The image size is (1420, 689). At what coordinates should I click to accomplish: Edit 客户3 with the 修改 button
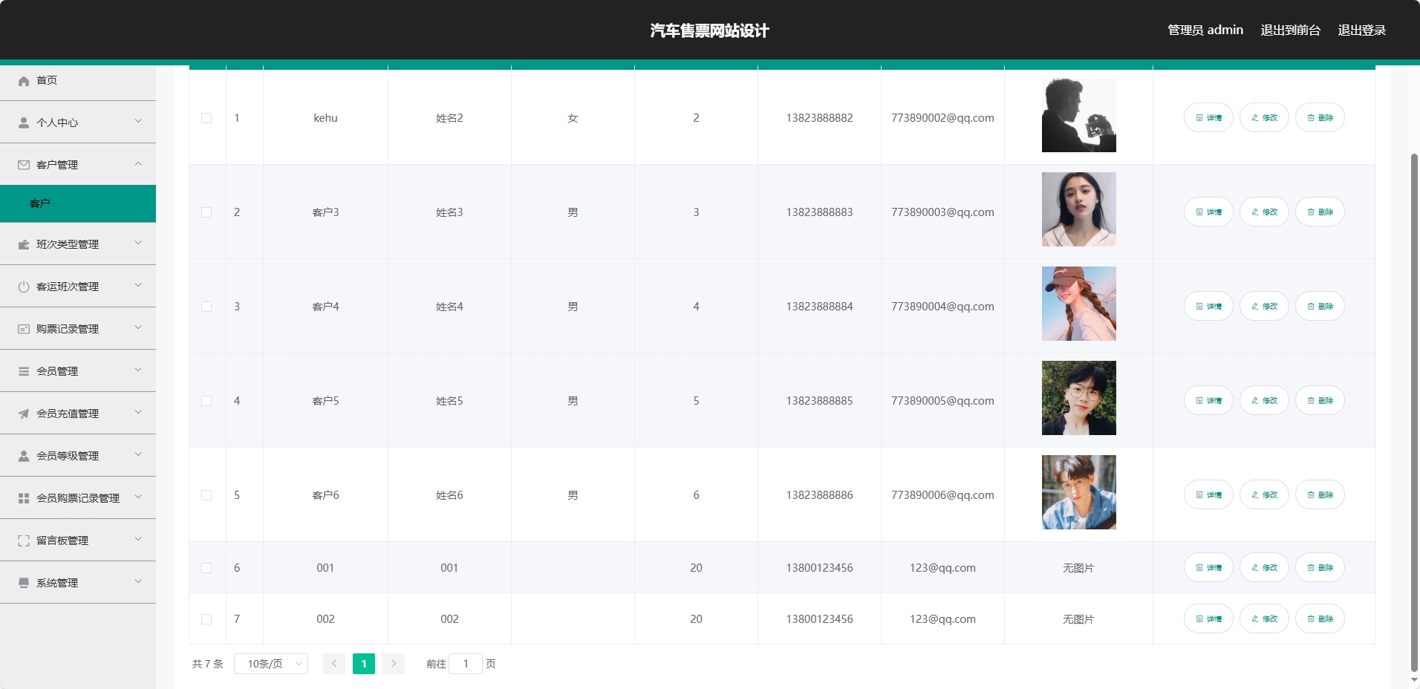1264,212
